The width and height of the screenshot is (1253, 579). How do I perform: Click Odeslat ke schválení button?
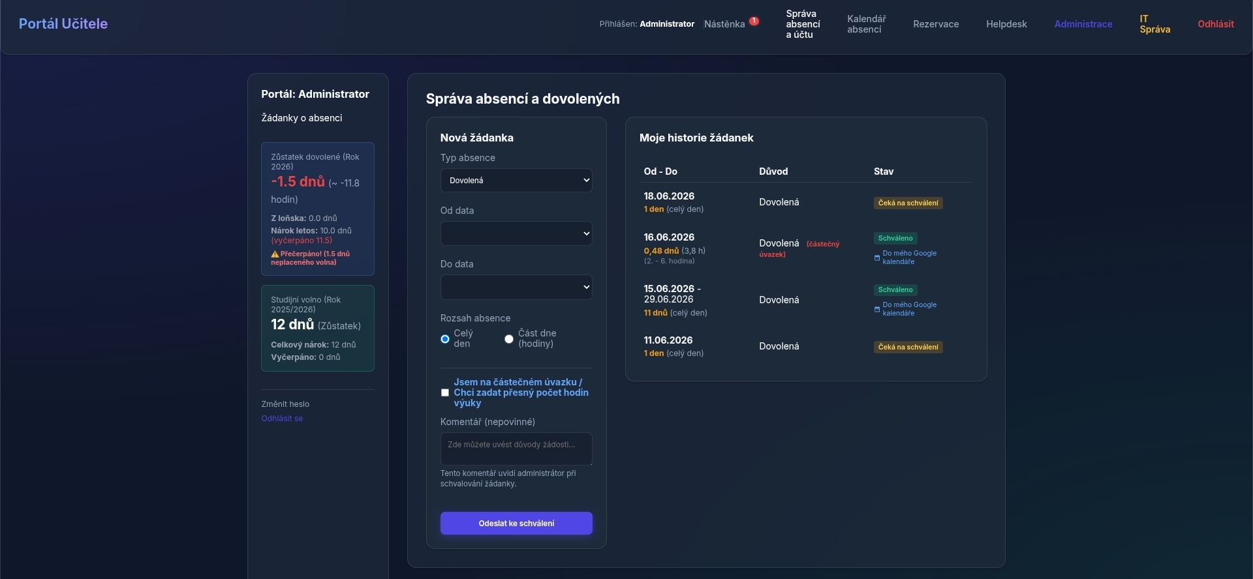516,524
